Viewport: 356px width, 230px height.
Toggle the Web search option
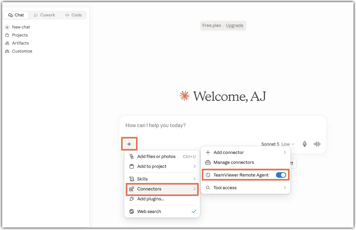tap(162, 212)
